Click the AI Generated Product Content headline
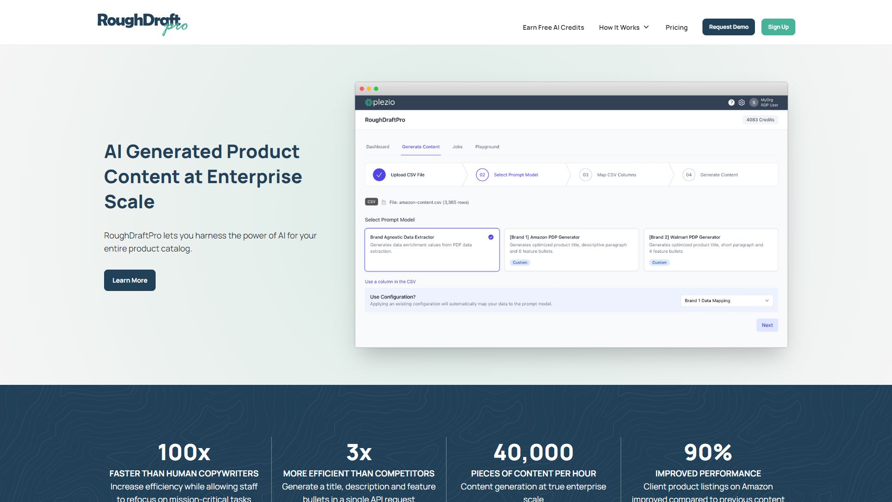This screenshot has width=892, height=502. pyautogui.click(x=203, y=177)
